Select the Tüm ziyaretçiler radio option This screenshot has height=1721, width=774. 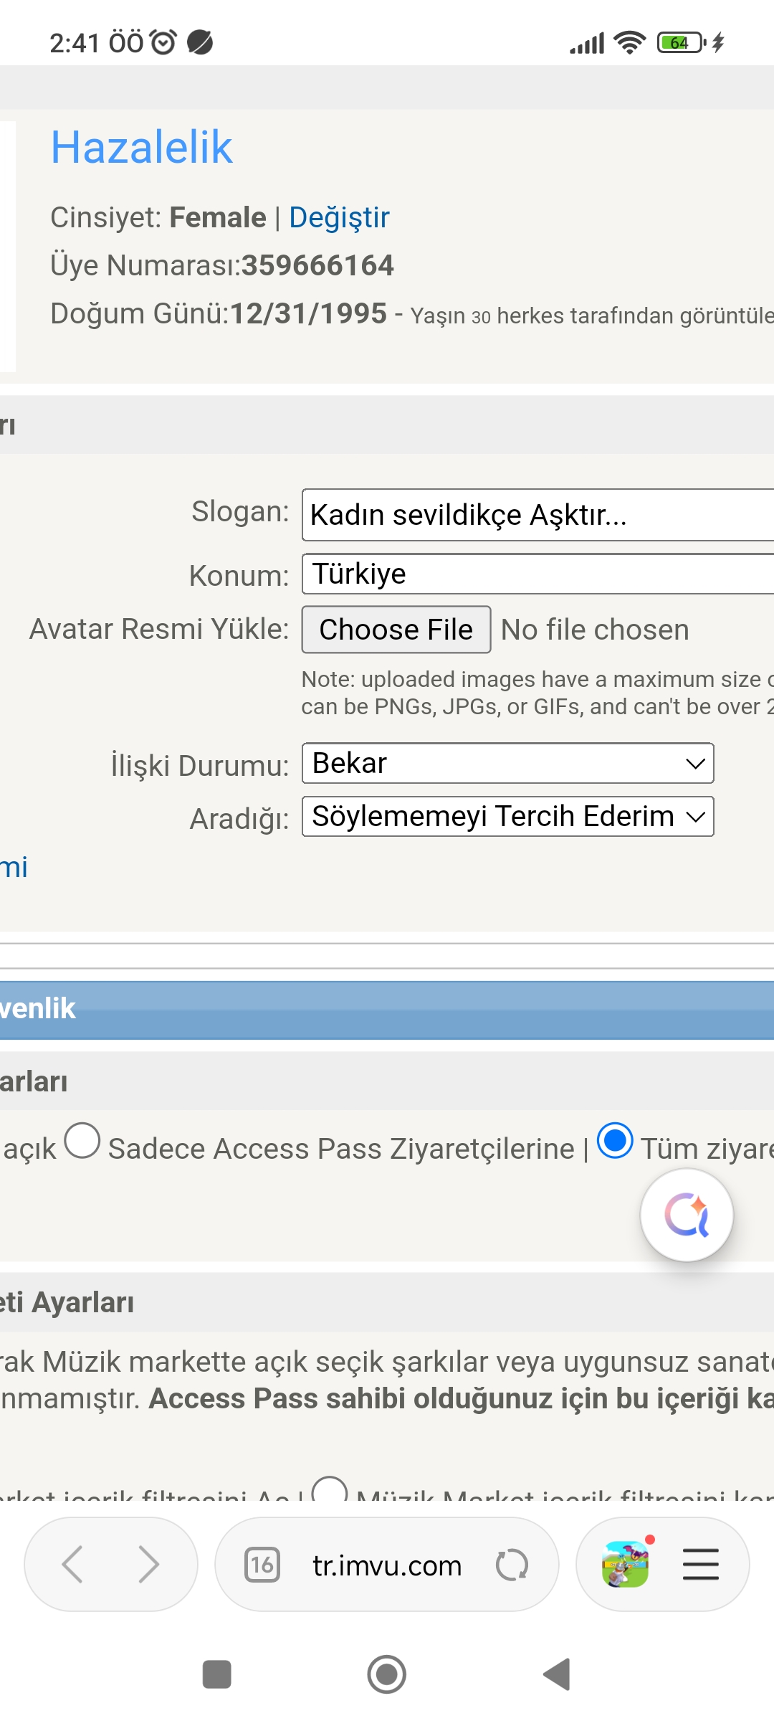click(x=615, y=1140)
